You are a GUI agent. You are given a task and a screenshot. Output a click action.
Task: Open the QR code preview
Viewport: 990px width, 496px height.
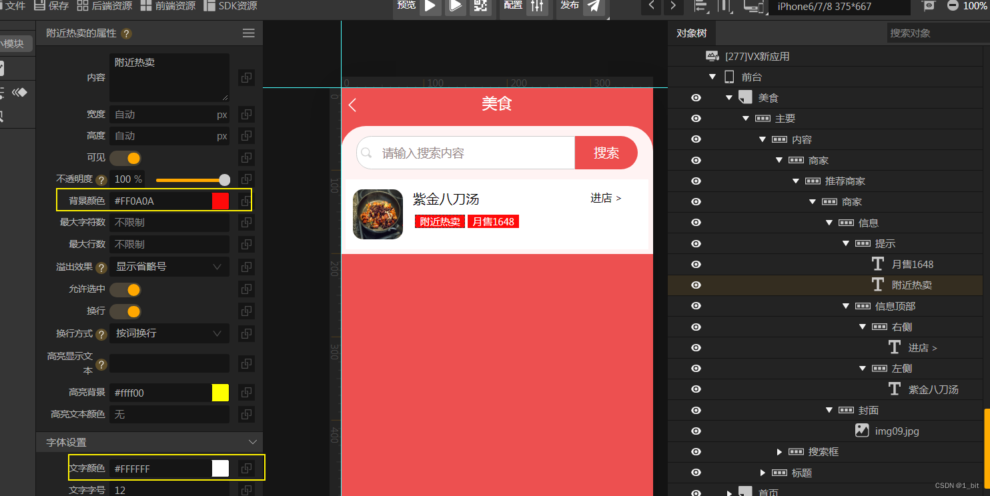(480, 7)
